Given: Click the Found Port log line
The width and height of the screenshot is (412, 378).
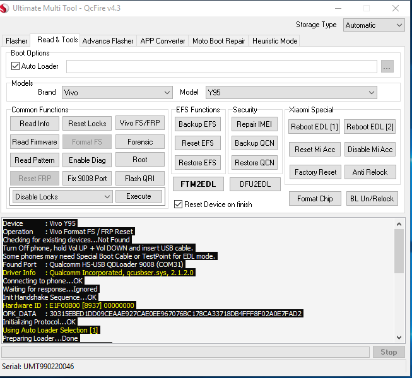Looking at the screenshot, I should click(94, 264).
